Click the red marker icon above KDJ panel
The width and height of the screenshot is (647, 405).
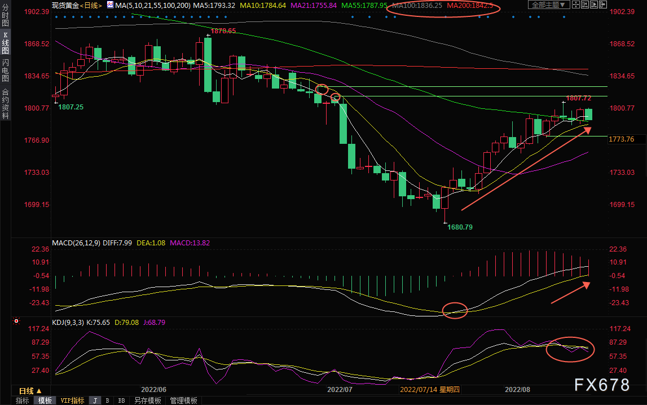16,321
